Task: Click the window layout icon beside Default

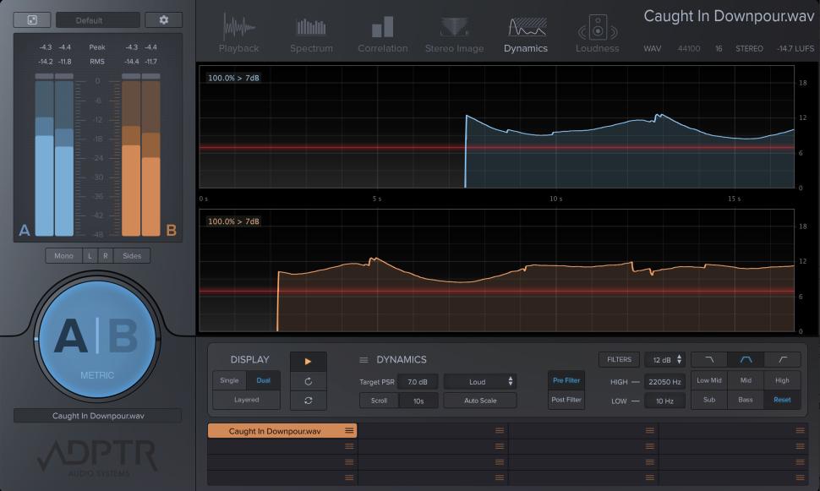Action: click(32, 20)
